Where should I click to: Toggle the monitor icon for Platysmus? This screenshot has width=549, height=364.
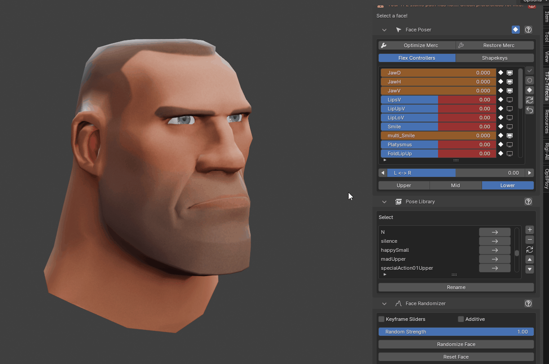point(510,145)
